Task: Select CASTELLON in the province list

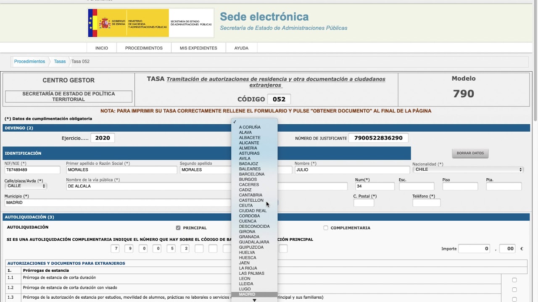Action: point(254,200)
